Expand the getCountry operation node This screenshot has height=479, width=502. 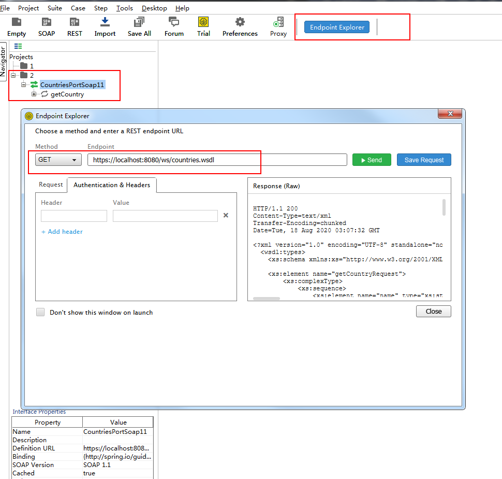[x=34, y=94]
